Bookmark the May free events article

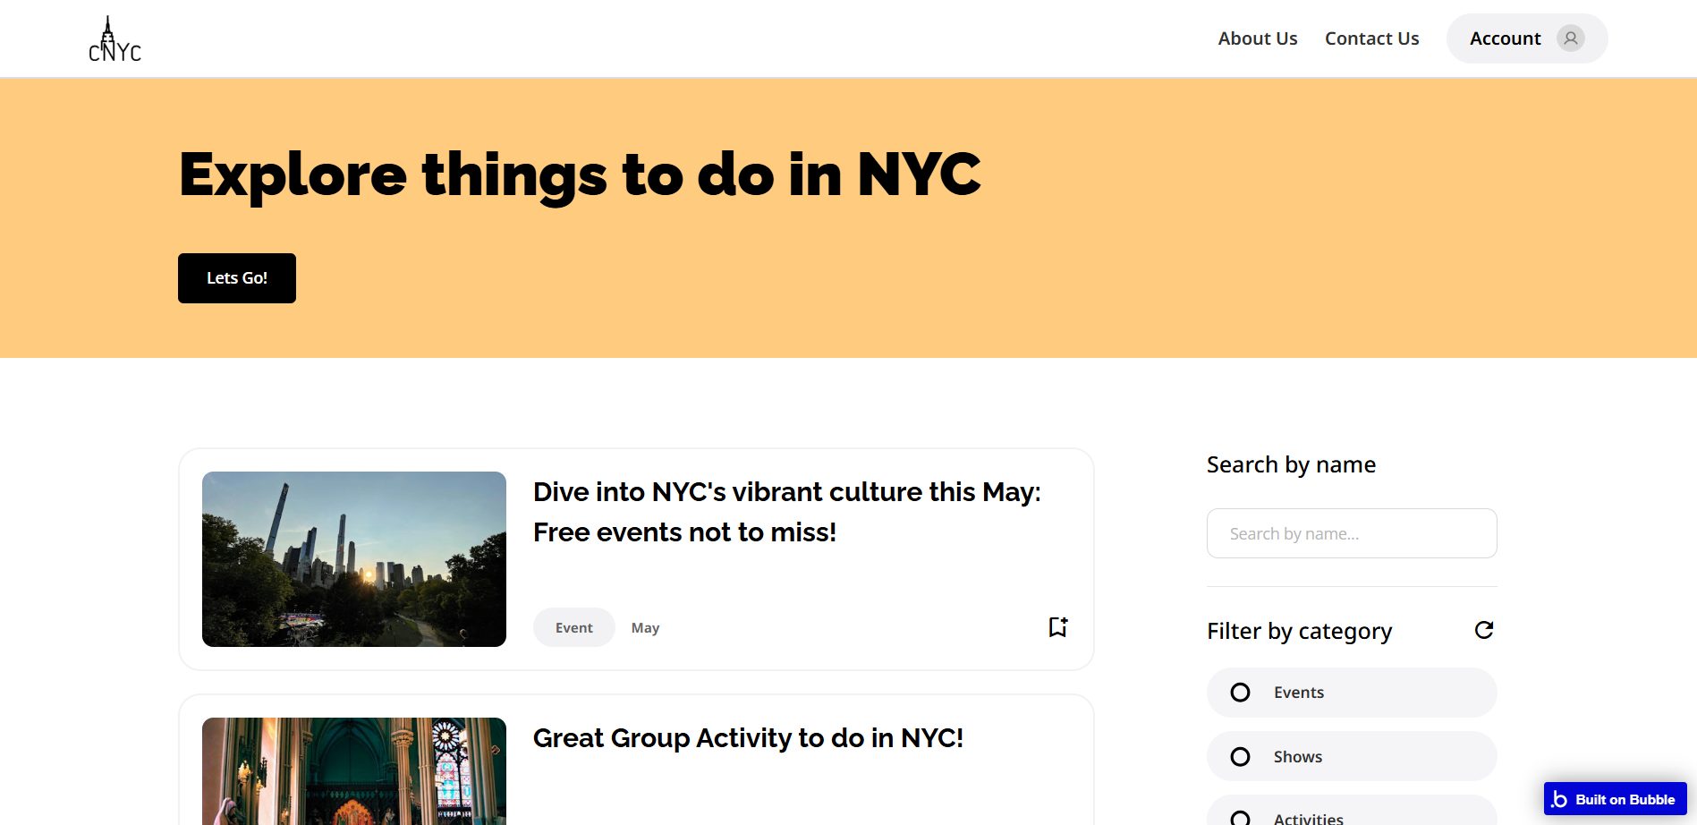(1057, 627)
